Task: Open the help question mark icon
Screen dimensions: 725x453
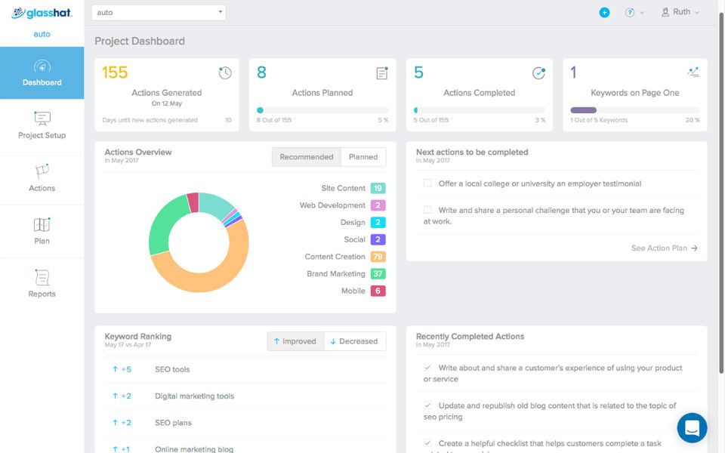Action: tap(630, 13)
